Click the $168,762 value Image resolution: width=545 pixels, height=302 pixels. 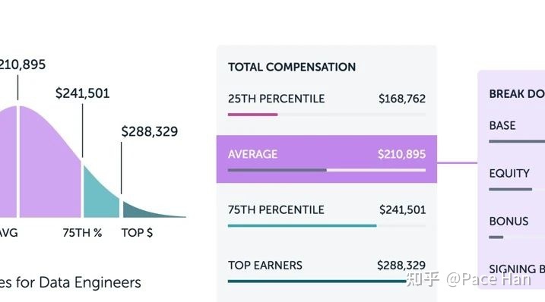pyautogui.click(x=402, y=99)
